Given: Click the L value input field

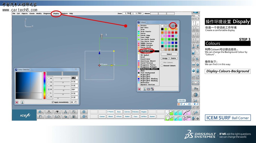Looking at the screenshot, I should [x=74, y=93].
